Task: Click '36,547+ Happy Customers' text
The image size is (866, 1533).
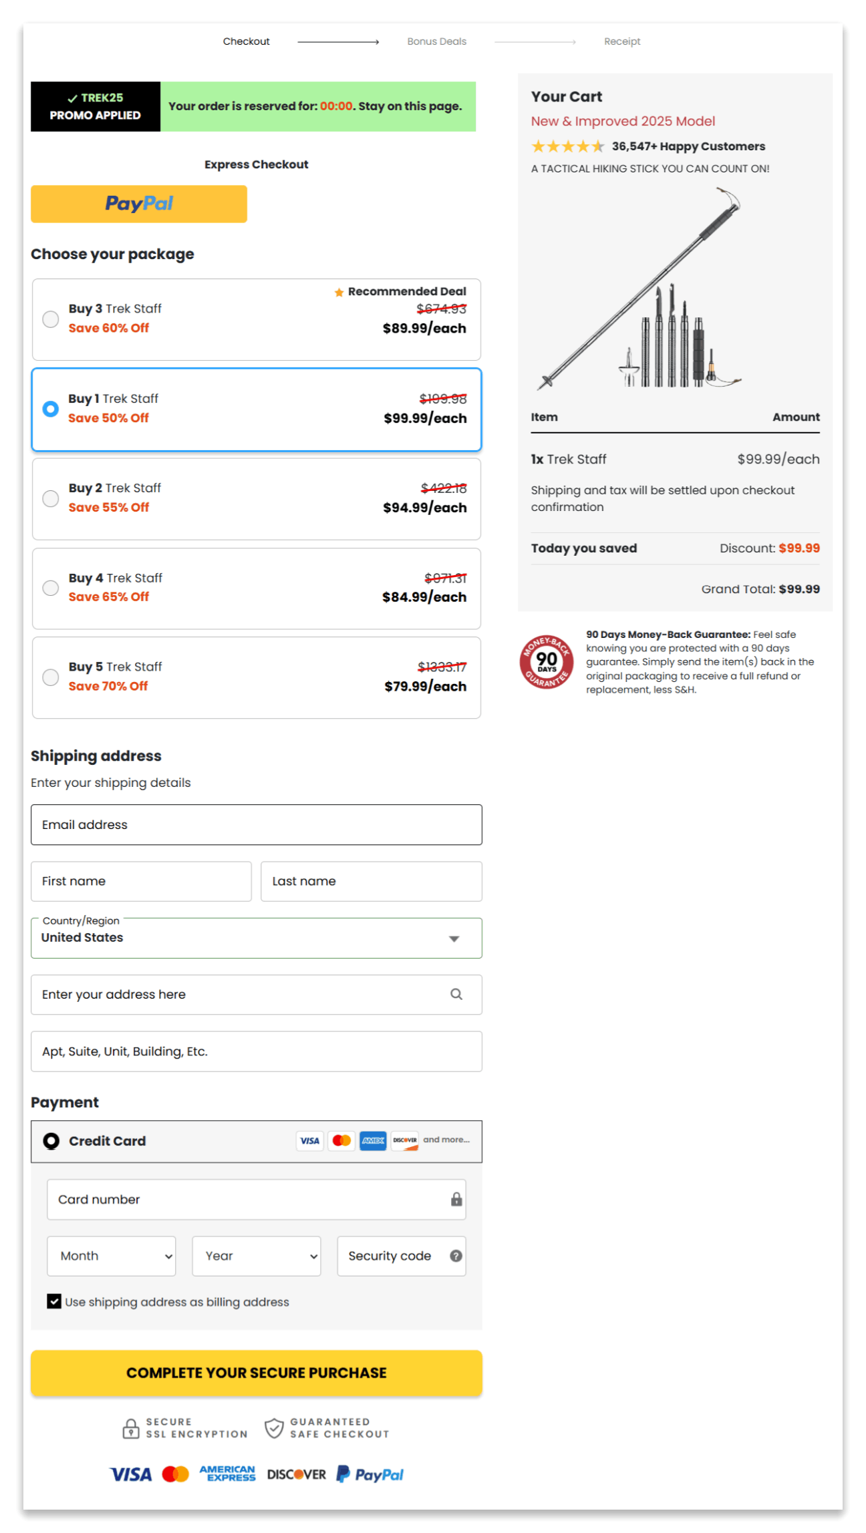Action: tap(689, 146)
